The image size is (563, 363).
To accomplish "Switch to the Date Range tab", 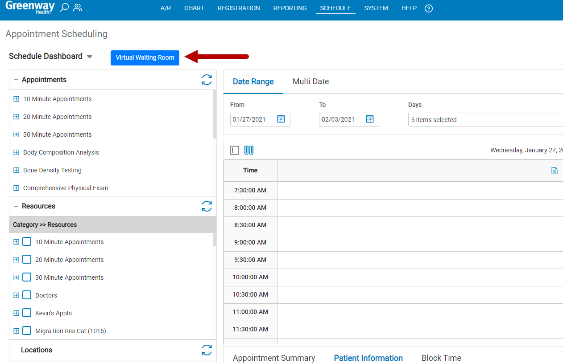I will click(253, 82).
